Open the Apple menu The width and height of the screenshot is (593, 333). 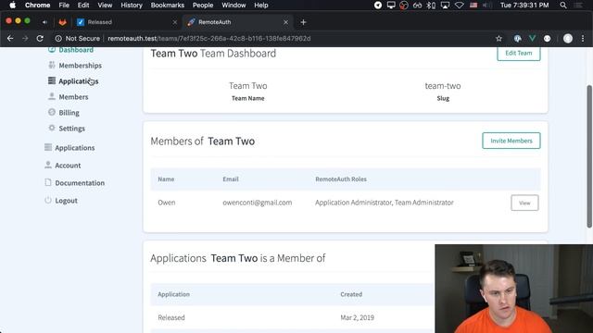click(x=12, y=6)
